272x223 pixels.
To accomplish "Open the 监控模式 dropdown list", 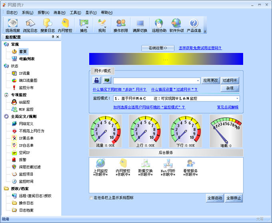I will coord(237,98).
